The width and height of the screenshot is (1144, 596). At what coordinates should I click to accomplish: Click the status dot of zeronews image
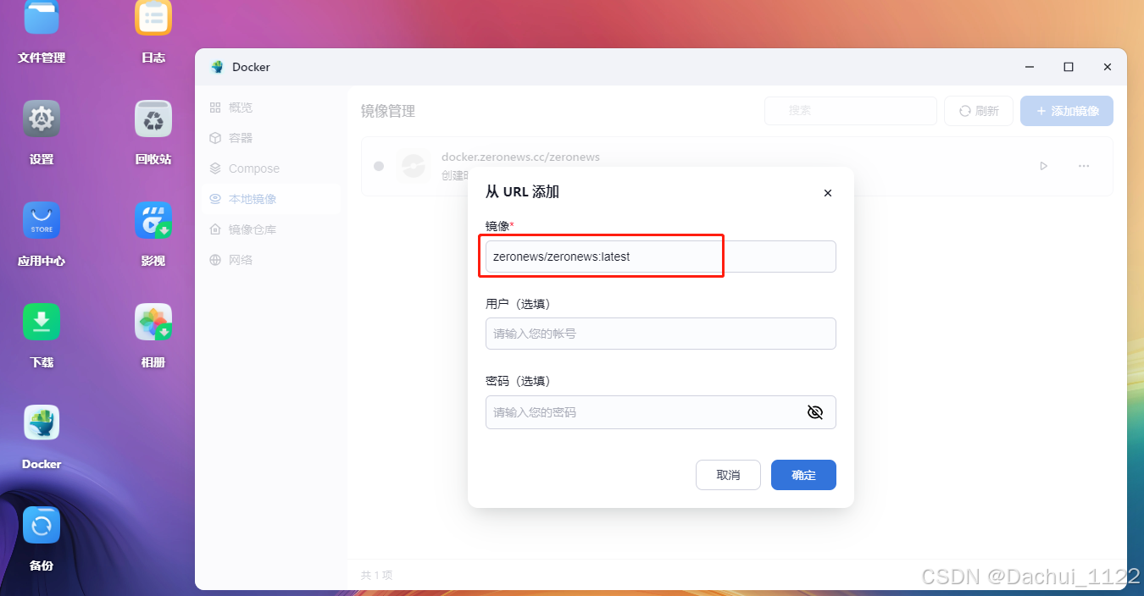(379, 166)
